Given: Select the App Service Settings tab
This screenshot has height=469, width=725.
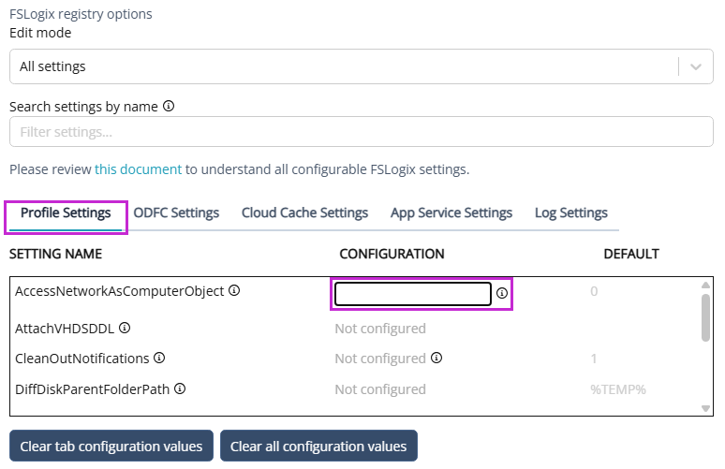Looking at the screenshot, I should (x=451, y=213).
